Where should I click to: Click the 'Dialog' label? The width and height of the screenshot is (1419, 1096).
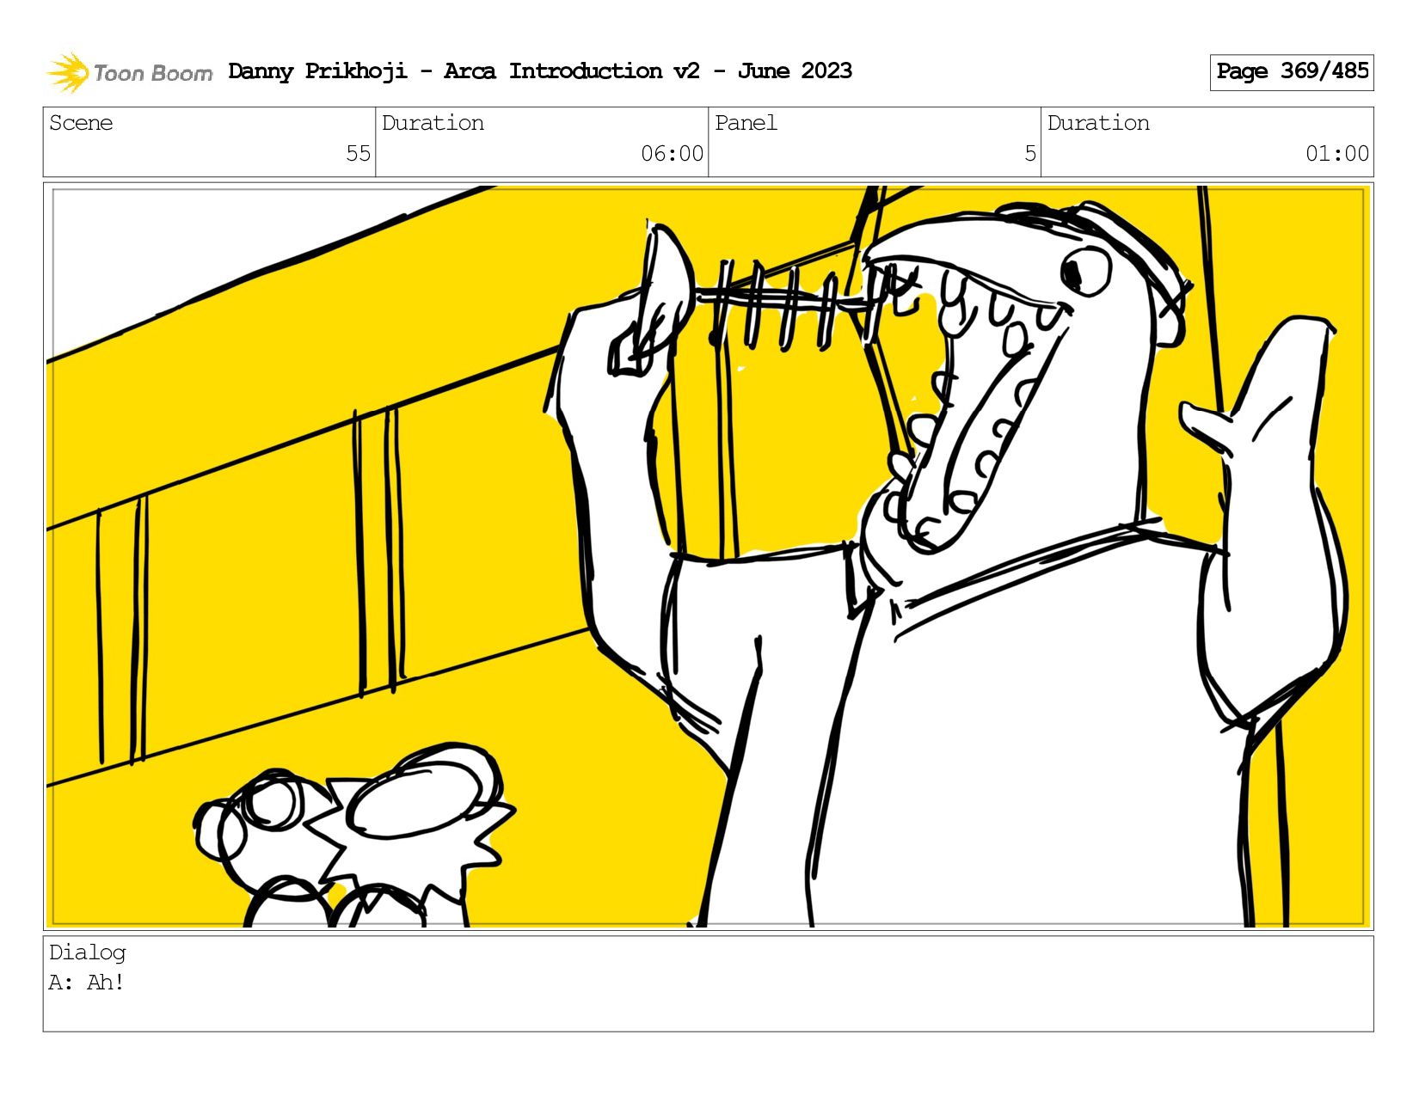click(88, 952)
